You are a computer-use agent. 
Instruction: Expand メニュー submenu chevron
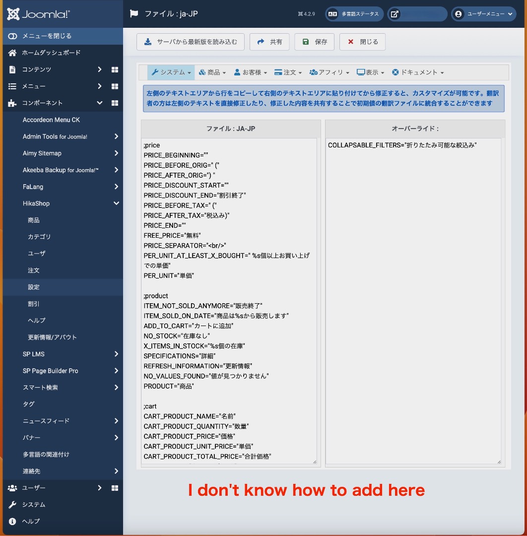(x=99, y=86)
